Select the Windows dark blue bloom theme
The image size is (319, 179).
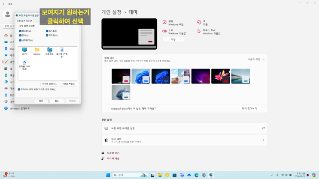tap(161, 76)
